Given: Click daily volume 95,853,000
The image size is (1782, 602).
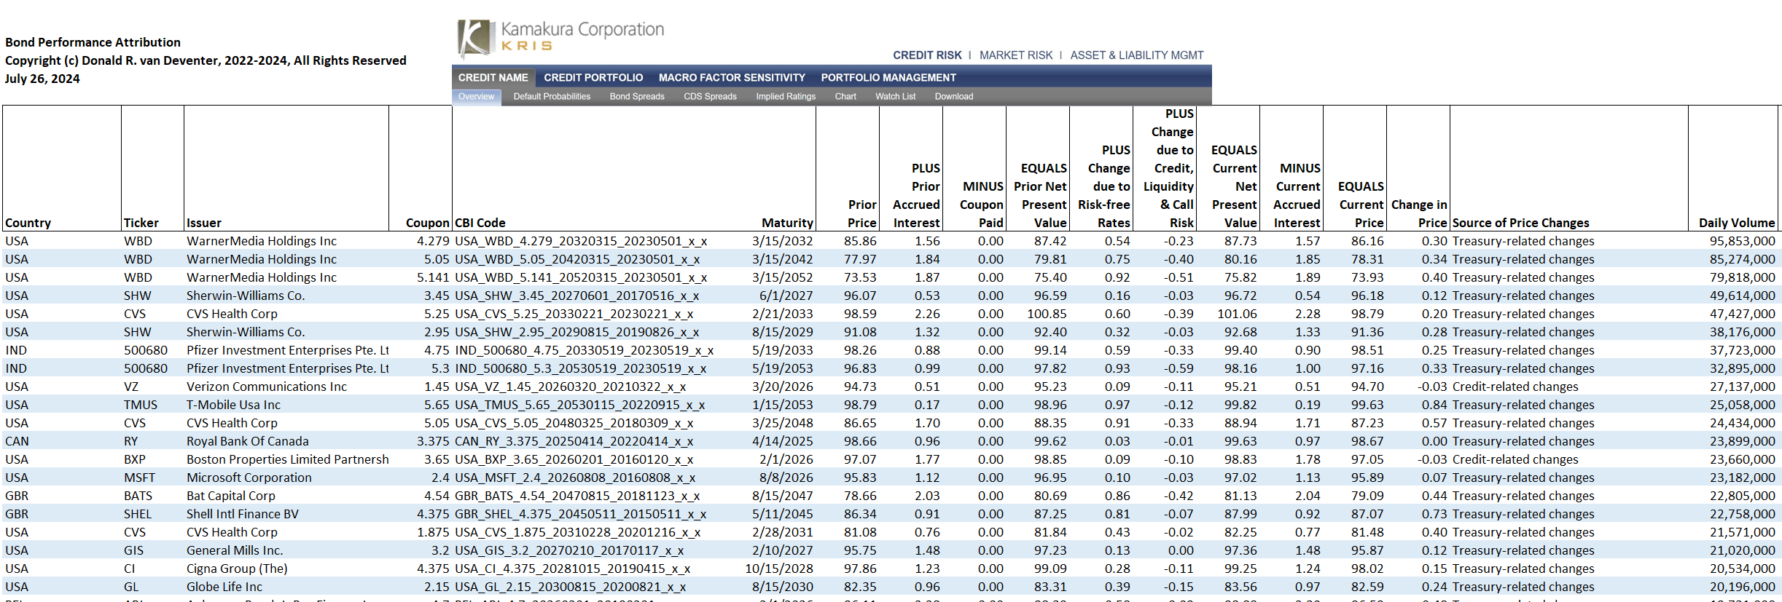Looking at the screenshot, I should click(1743, 241).
